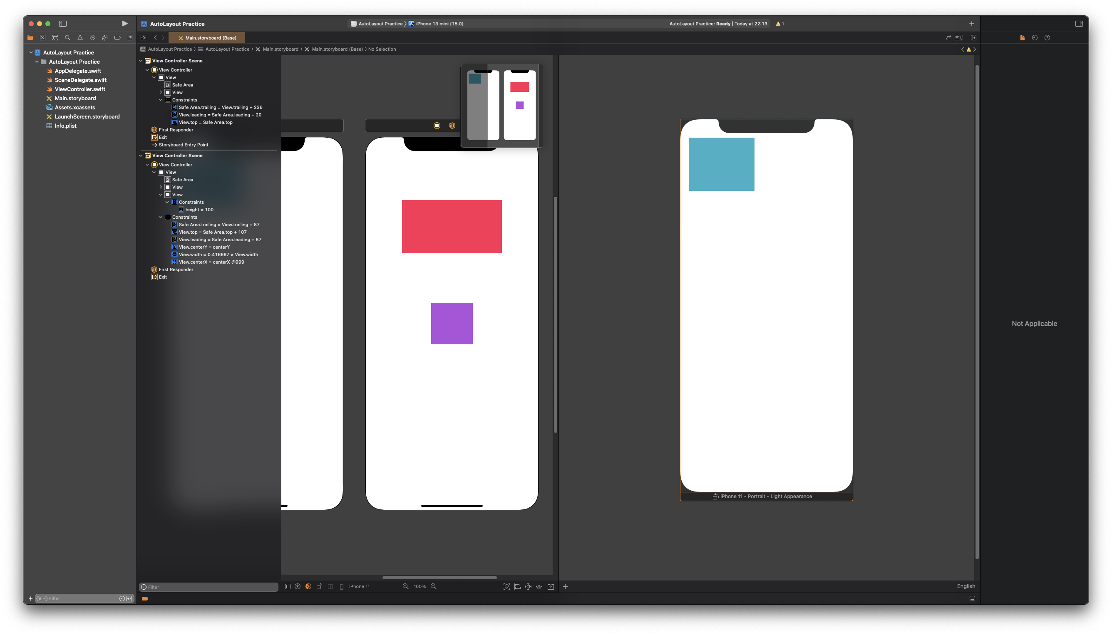Viewport: 1112px width, 635px height.
Task: Zoom in the storyboard canvas
Action: click(x=434, y=587)
